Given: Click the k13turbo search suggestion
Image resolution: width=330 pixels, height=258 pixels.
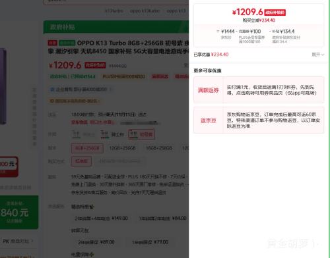Looking at the screenshot, I should 114,11.
